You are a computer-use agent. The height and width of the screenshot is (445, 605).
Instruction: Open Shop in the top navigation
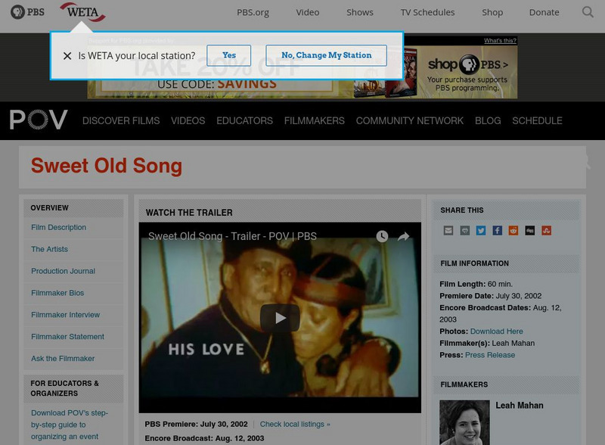click(x=492, y=12)
